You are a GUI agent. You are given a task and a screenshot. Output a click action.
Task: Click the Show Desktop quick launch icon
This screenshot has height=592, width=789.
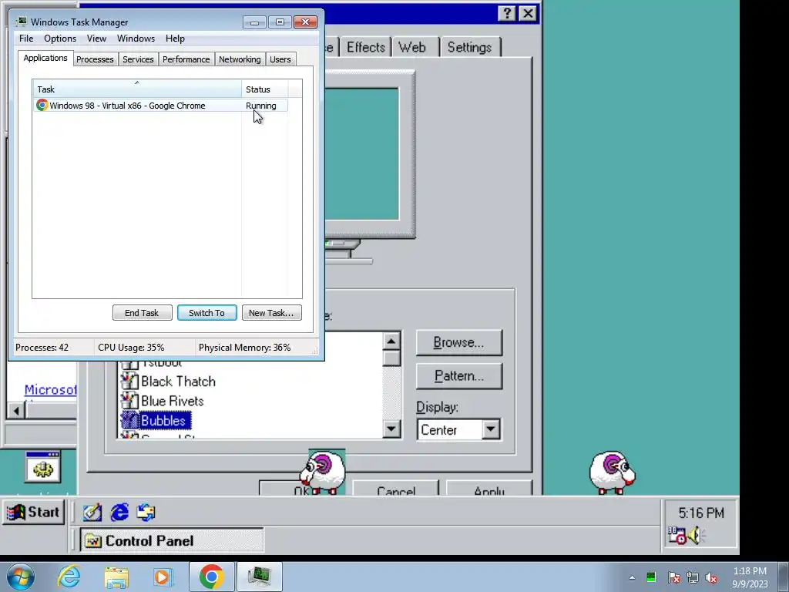click(92, 513)
